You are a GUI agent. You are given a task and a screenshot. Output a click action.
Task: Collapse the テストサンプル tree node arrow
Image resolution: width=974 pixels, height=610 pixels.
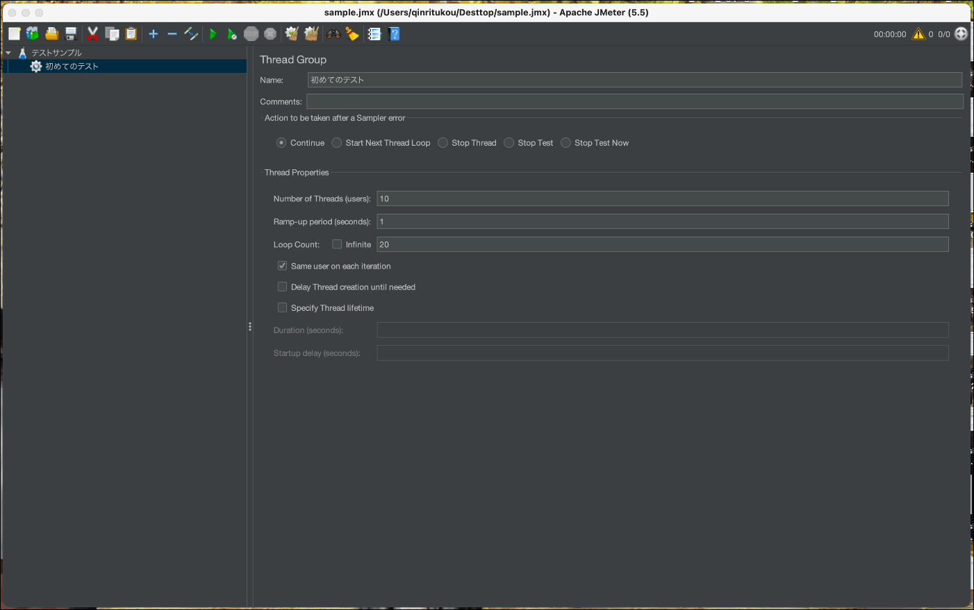tap(8, 53)
